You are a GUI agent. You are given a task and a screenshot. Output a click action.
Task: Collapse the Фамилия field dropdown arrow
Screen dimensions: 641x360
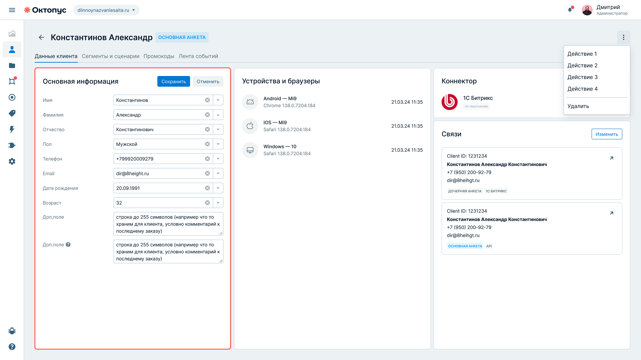pyautogui.click(x=218, y=115)
